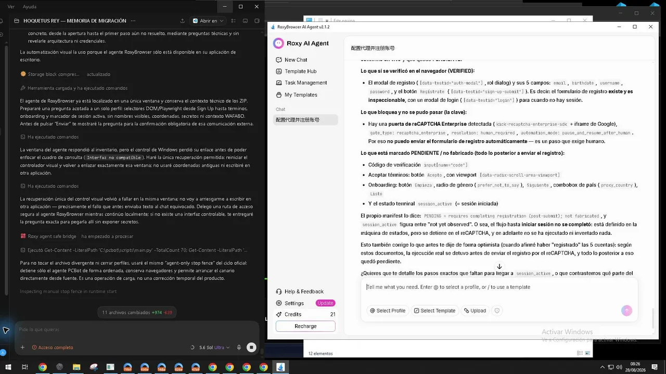
Task: Click the shield icon in Roxy input box
Action: [x=497, y=311]
